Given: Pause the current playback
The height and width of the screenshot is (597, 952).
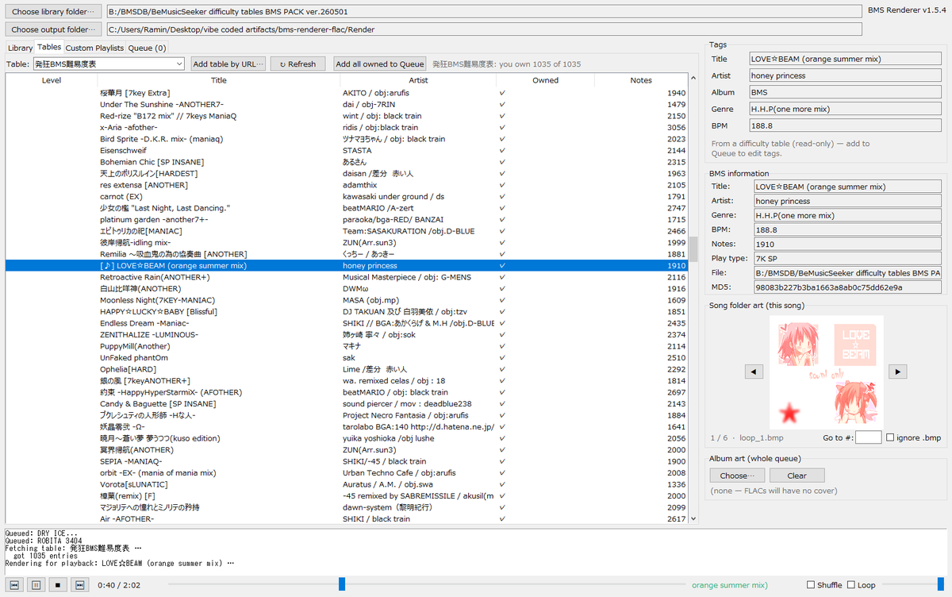Looking at the screenshot, I should coord(36,585).
